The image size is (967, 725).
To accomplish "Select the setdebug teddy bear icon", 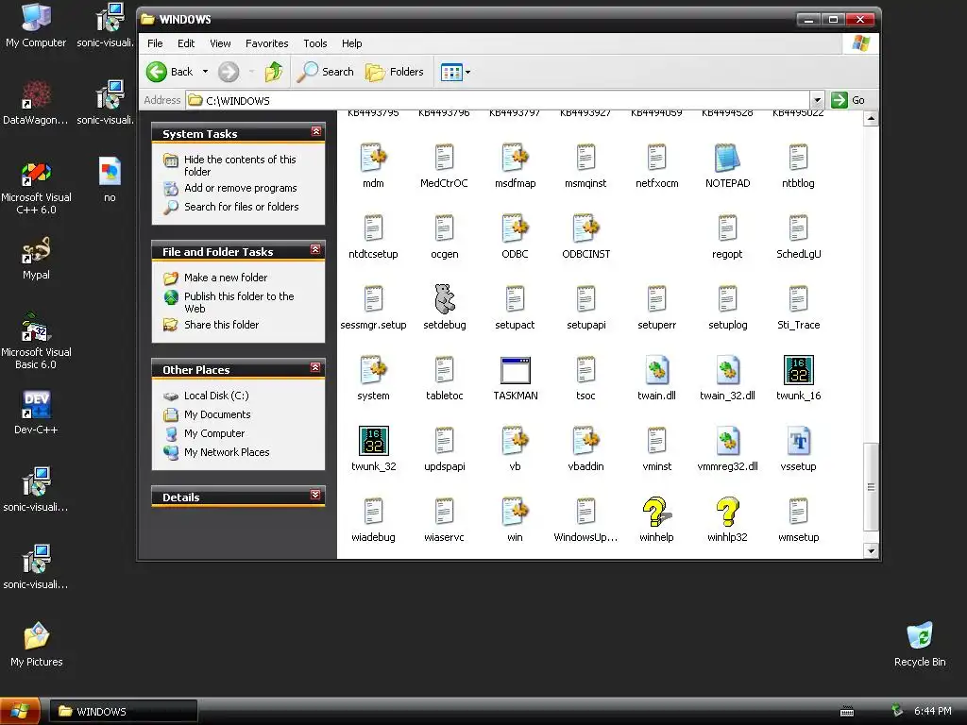I will click(444, 299).
